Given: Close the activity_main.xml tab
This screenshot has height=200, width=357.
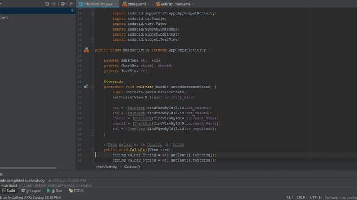Looking at the screenshot, I should coord(193,4).
